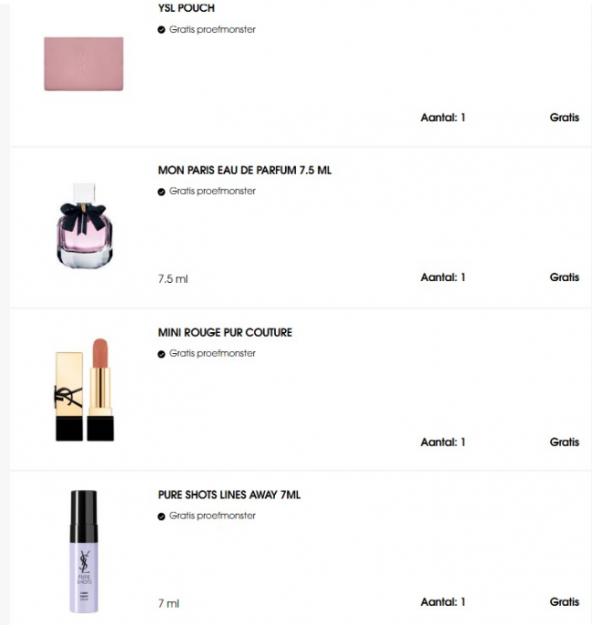The image size is (592, 625).
Task: View the Pure Shots Lines Away bottle image
Action: [84, 551]
